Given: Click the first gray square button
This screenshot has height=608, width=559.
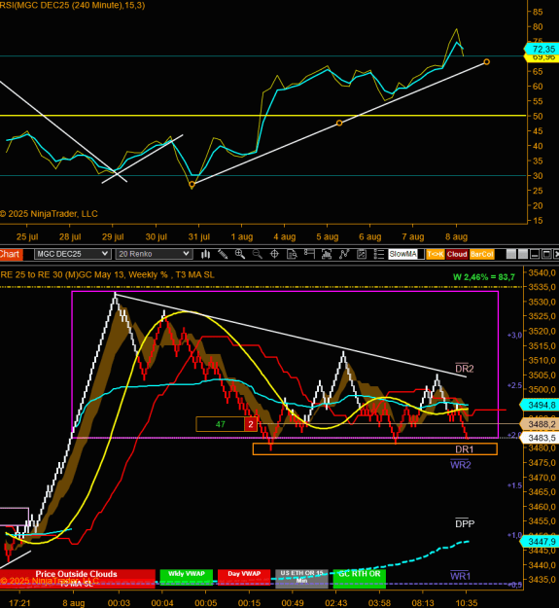Looking at the screenshot, I should tap(511, 254).
